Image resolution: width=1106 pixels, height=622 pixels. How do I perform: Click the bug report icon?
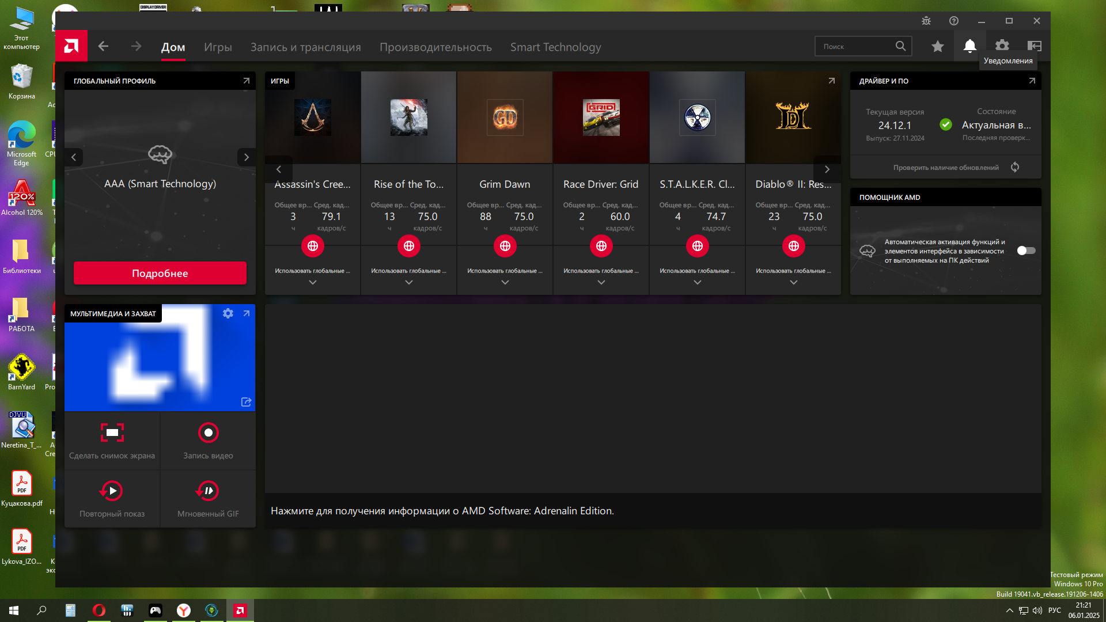pos(926,21)
